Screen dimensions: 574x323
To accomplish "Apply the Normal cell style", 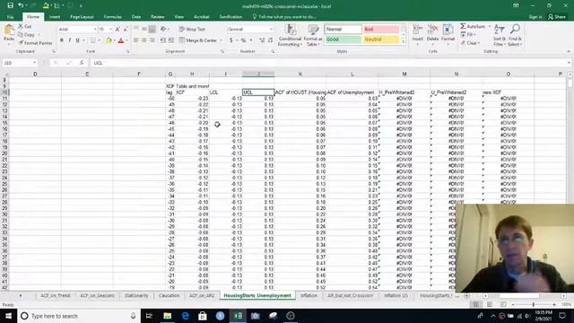I will [x=343, y=30].
